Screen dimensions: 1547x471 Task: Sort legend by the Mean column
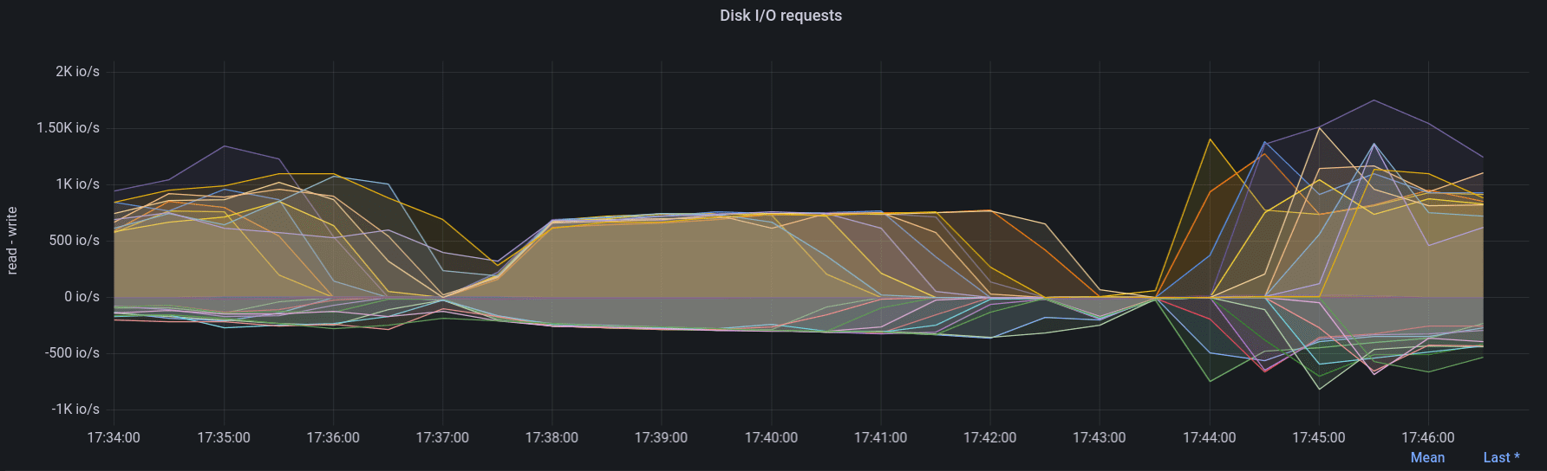(1427, 458)
